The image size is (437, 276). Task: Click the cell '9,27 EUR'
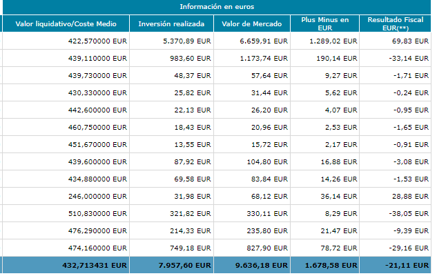(x=324, y=75)
